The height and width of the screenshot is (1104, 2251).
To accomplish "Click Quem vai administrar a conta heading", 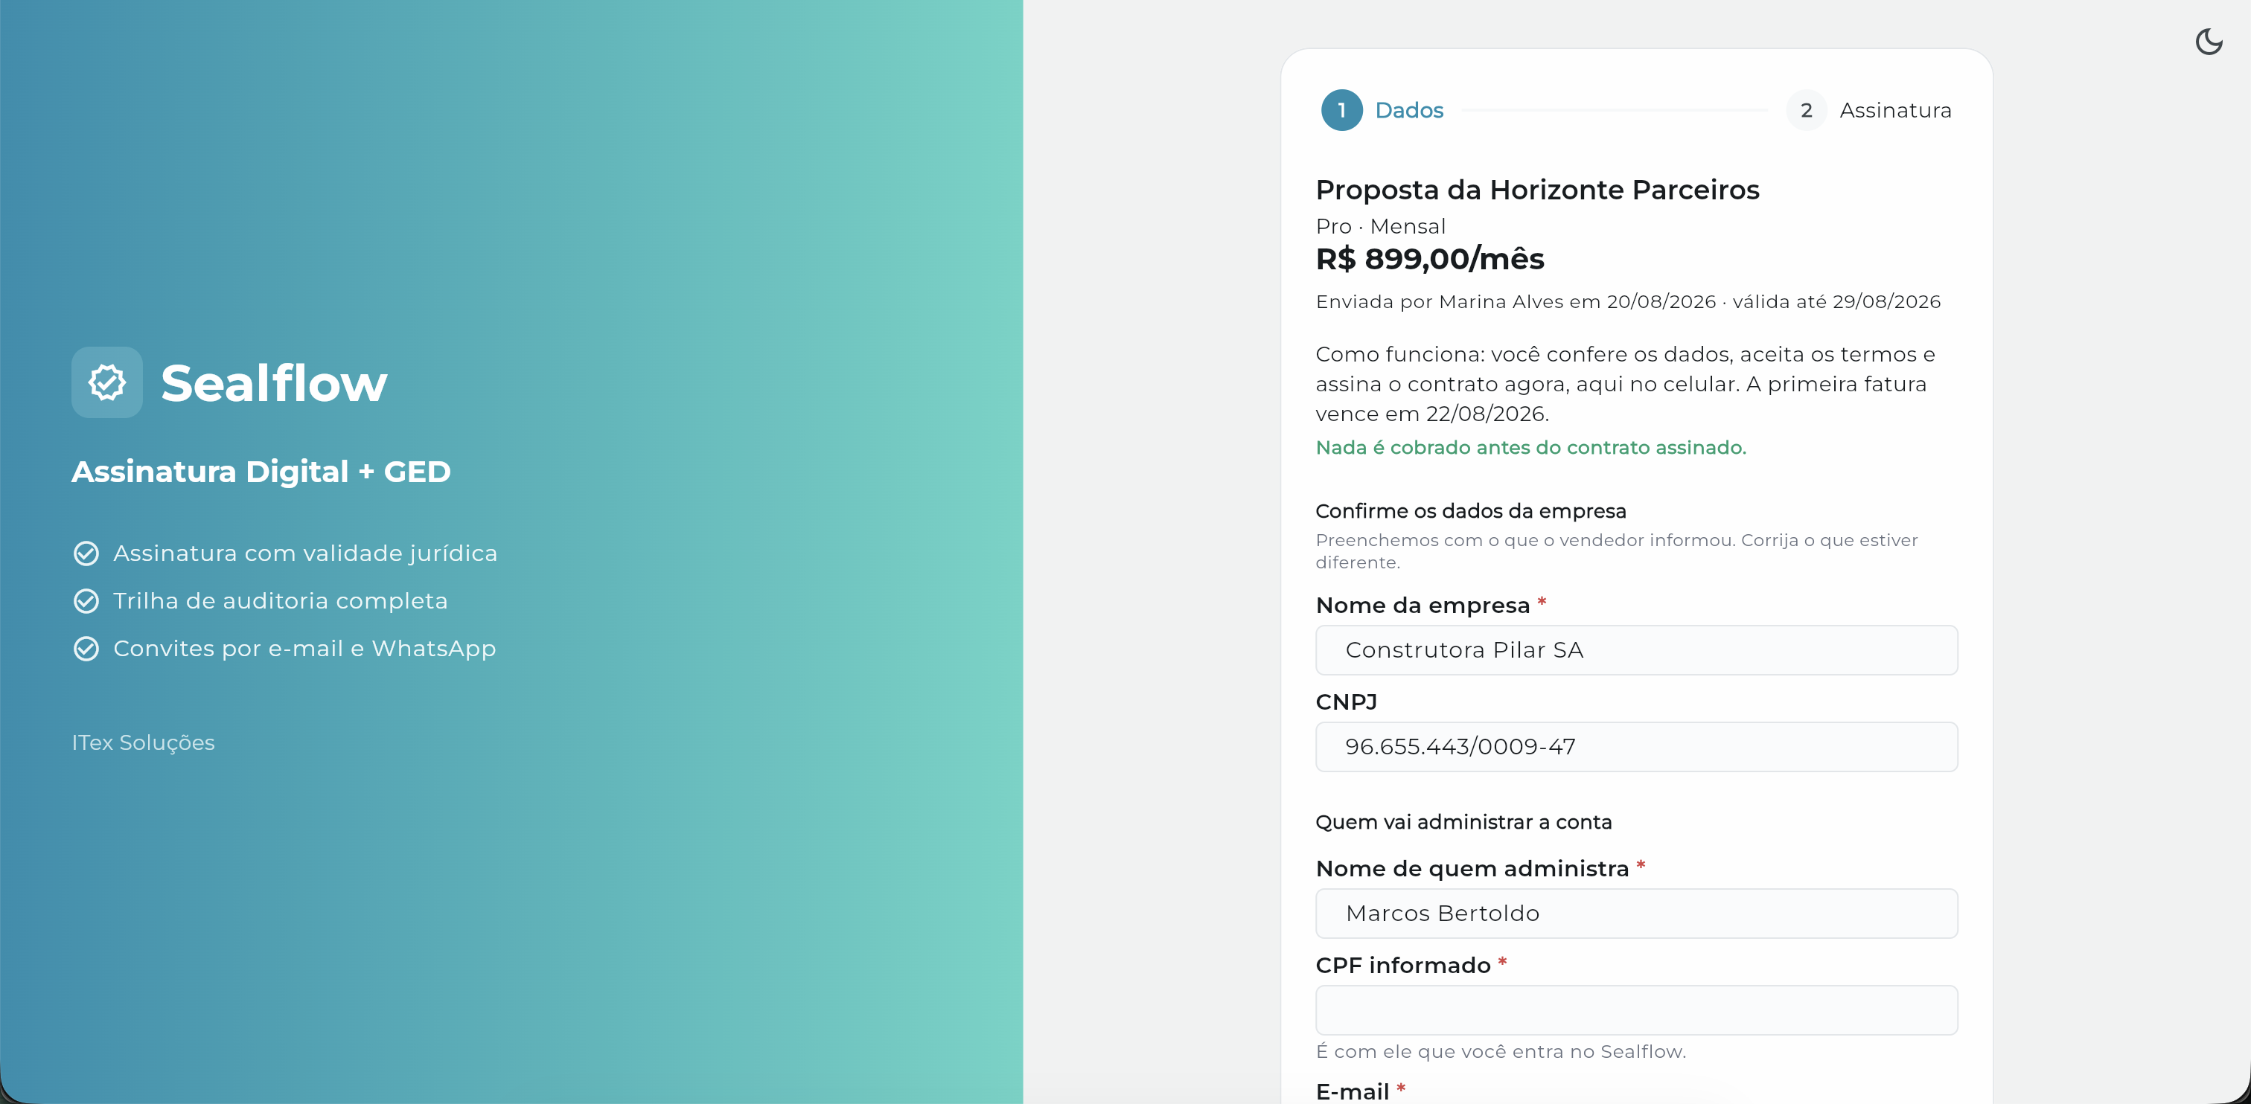I will (x=1463, y=822).
